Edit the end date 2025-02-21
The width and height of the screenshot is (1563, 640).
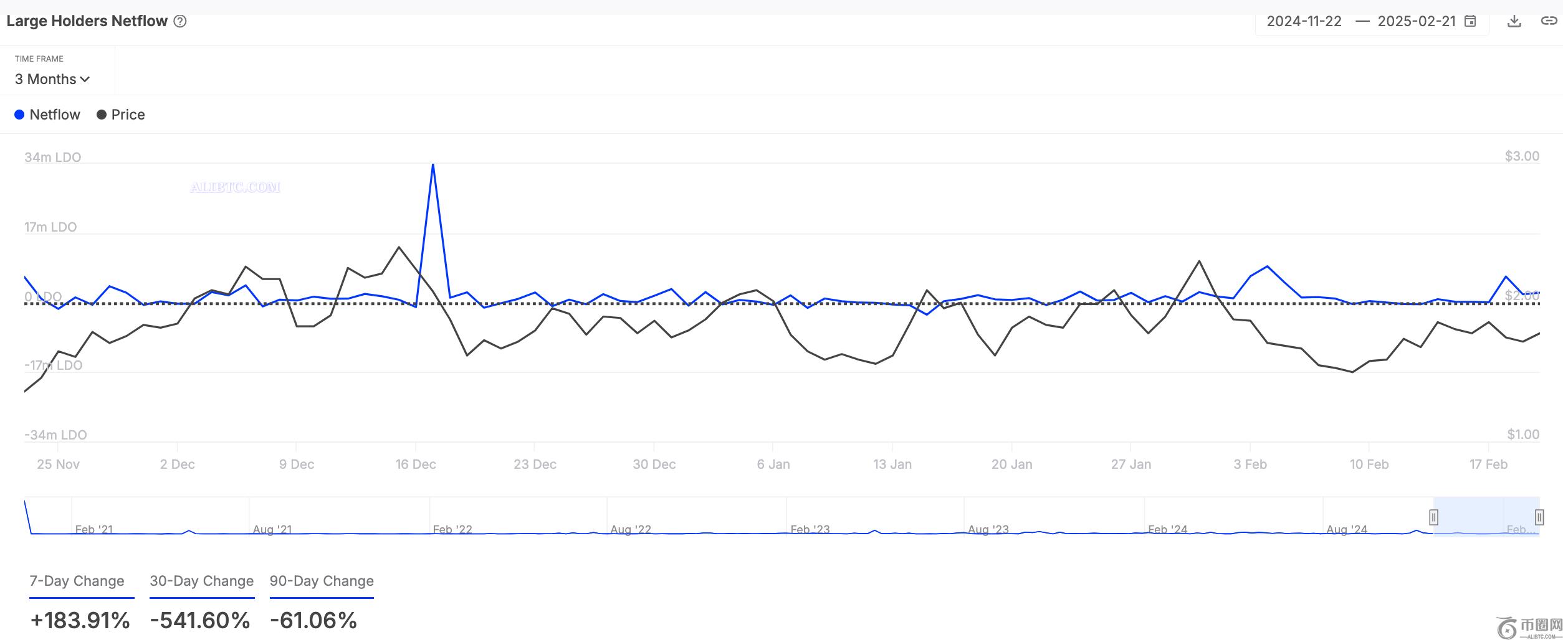[1416, 21]
